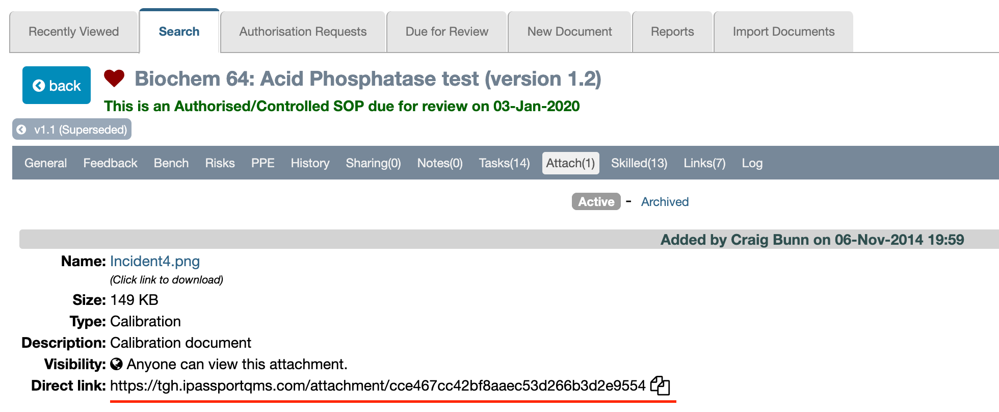This screenshot has width=999, height=412.
Task: Switch to Archived attachments
Action: (x=665, y=202)
